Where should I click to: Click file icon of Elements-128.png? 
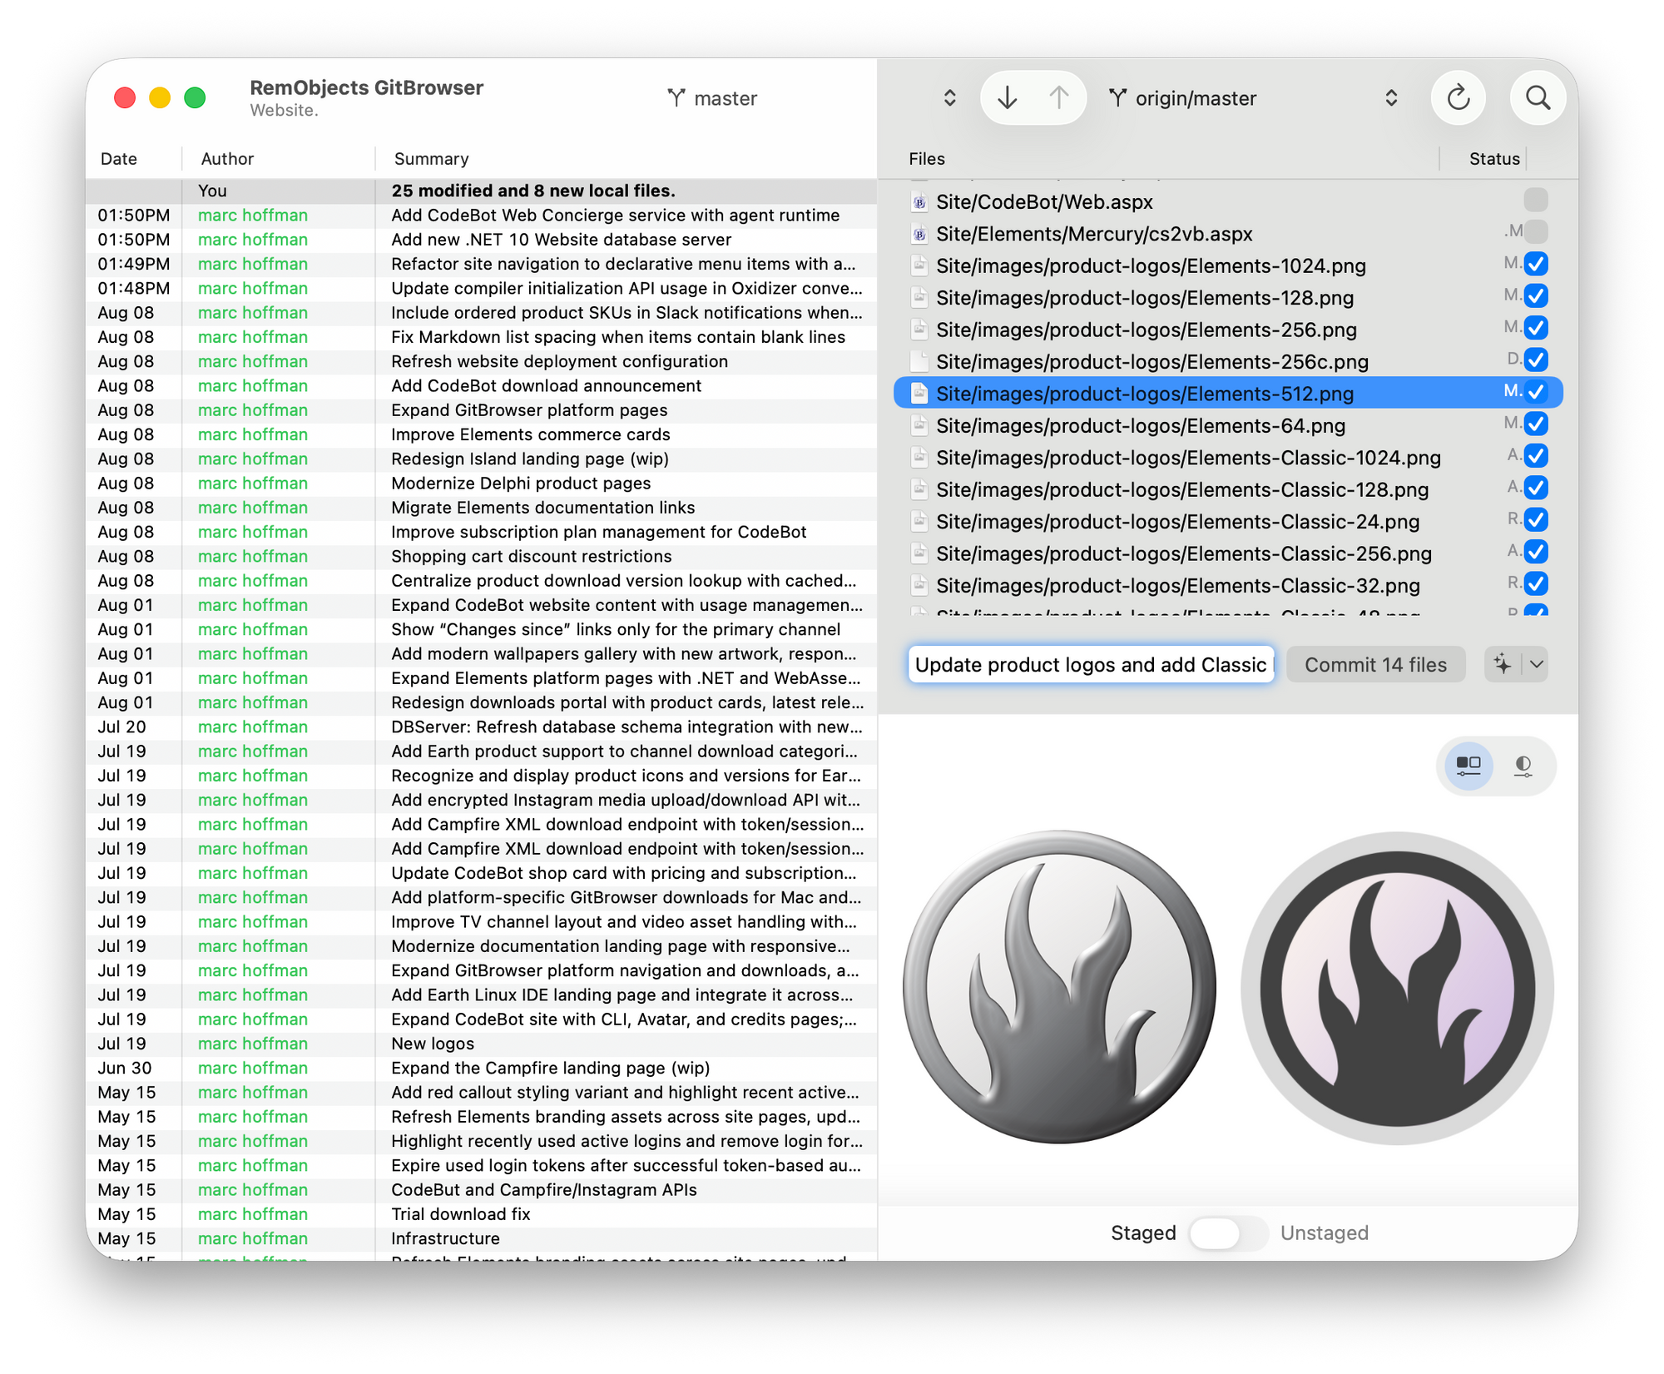tap(919, 298)
